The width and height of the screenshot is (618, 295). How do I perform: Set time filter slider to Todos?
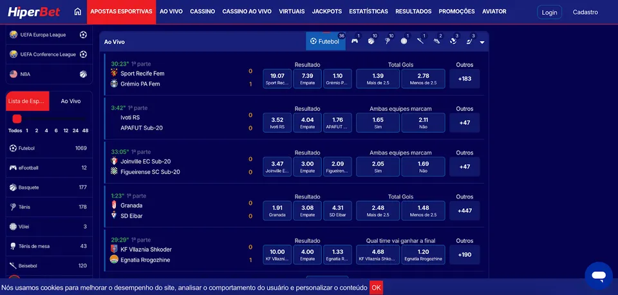click(15, 131)
